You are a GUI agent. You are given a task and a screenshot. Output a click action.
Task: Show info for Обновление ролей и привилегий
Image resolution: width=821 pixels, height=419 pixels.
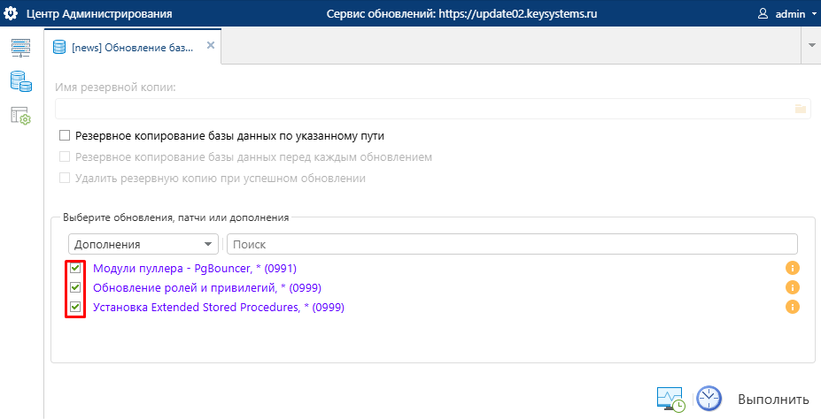click(792, 288)
